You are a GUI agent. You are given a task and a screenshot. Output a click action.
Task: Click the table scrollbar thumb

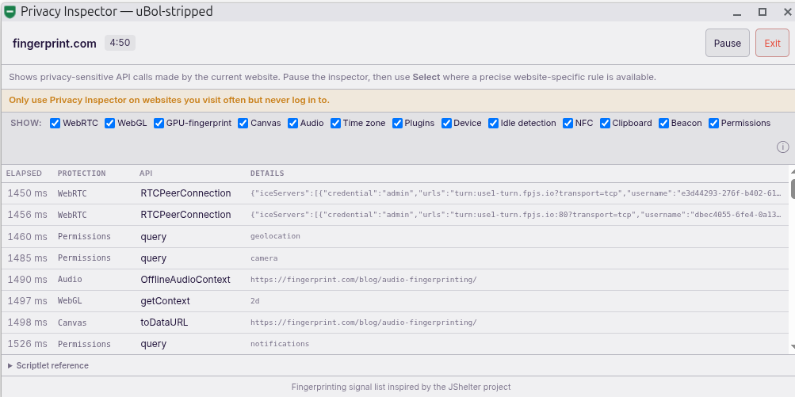(793, 189)
